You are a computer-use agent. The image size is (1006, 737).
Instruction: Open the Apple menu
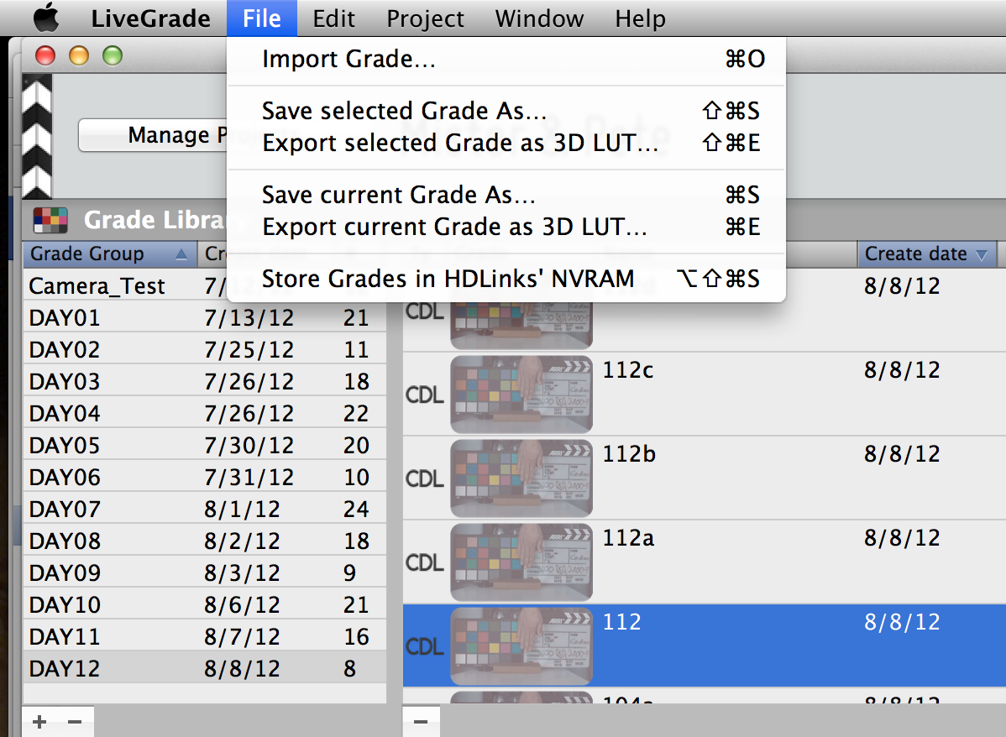pos(46,18)
